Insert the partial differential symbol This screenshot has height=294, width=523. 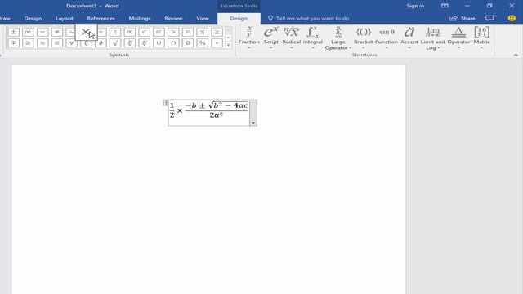point(101,43)
